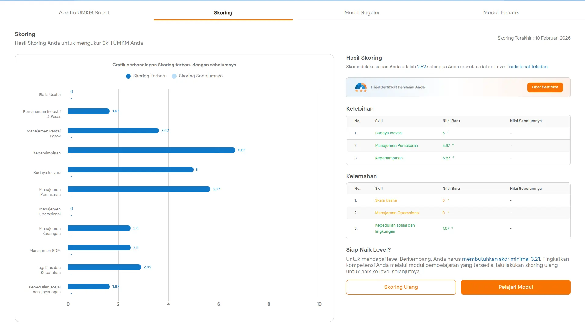Open the Tradisional Teladan level link
Viewport: 585px width, 332px height.
click(x=527, y=67)
